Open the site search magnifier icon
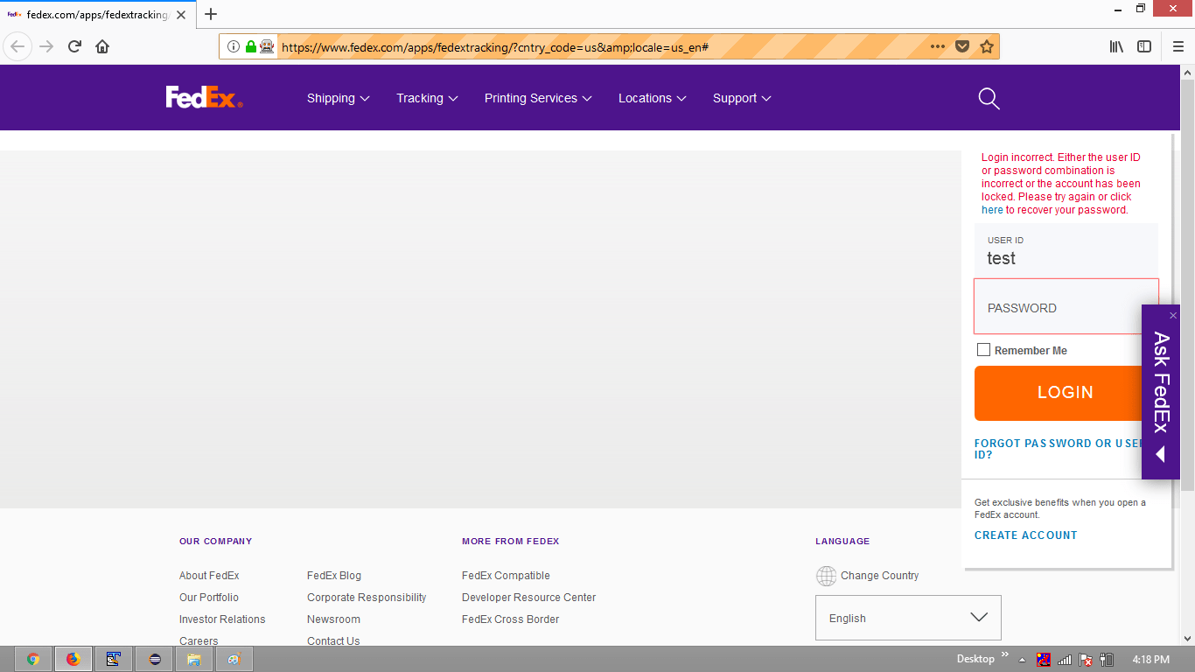Image resolution: width=1195 pixels, height=672 pixels. (989, 99)
